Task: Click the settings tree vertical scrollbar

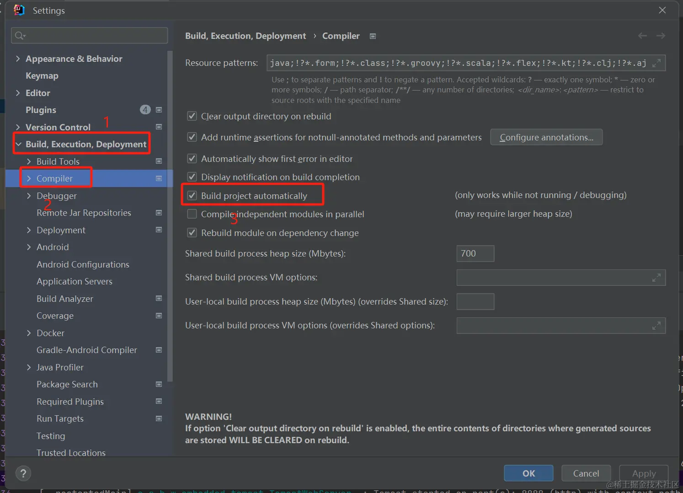Action: [170, 216]
